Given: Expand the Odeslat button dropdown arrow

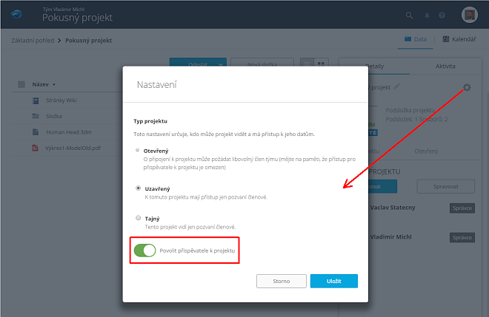Looking at the screenshot, I should click(x=221, y=64).
